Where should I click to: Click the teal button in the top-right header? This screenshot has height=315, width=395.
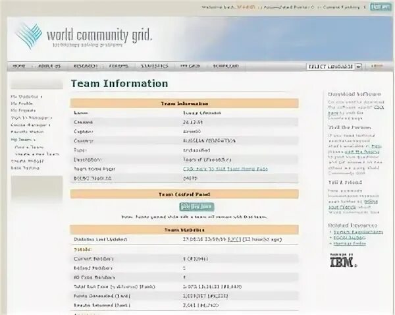(x=381, y=7)
